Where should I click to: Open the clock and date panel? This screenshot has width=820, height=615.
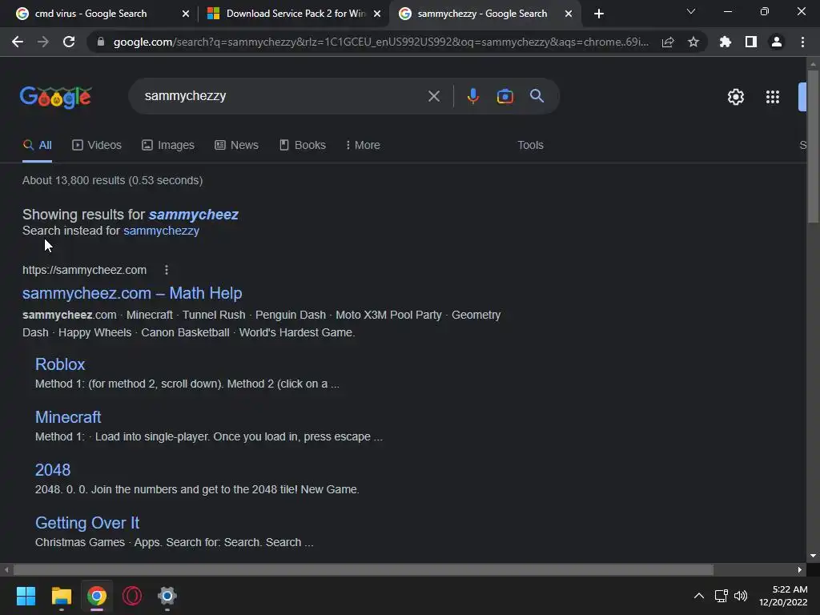tap(783, 596)
